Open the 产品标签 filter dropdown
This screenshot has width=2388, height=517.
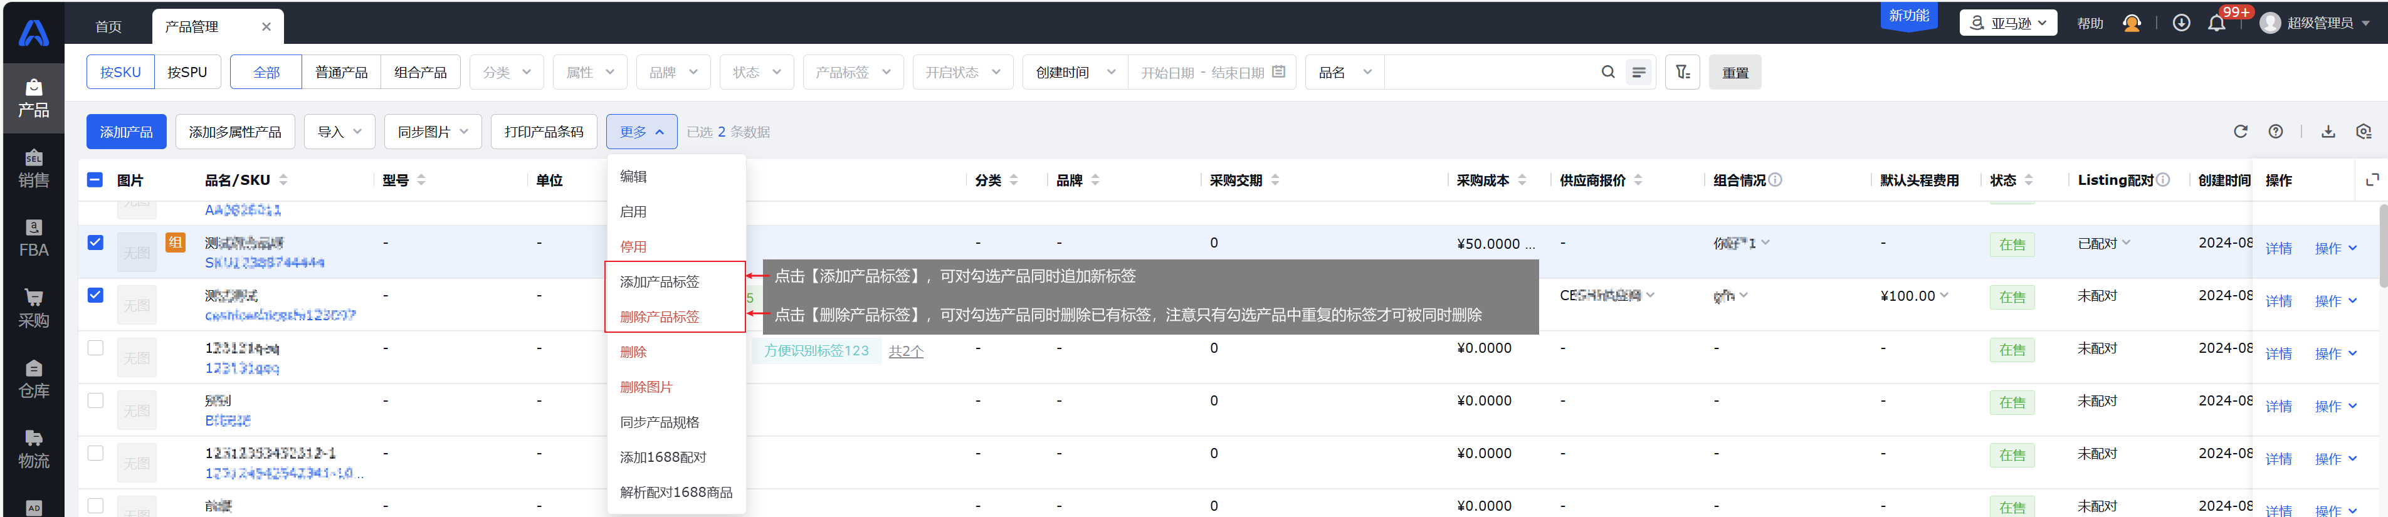(x=853, y=72)
